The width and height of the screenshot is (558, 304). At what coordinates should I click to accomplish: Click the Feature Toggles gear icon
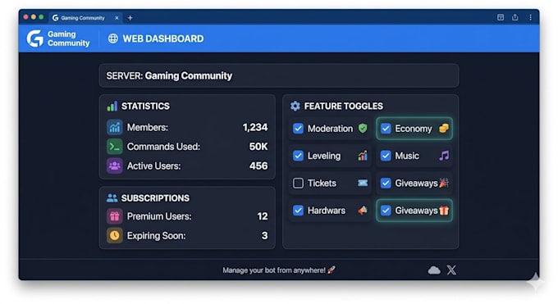click(x=295, y=106)
